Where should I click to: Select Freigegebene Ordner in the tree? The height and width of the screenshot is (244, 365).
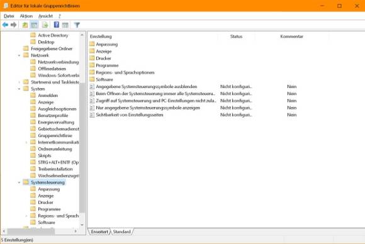[52, 48]
